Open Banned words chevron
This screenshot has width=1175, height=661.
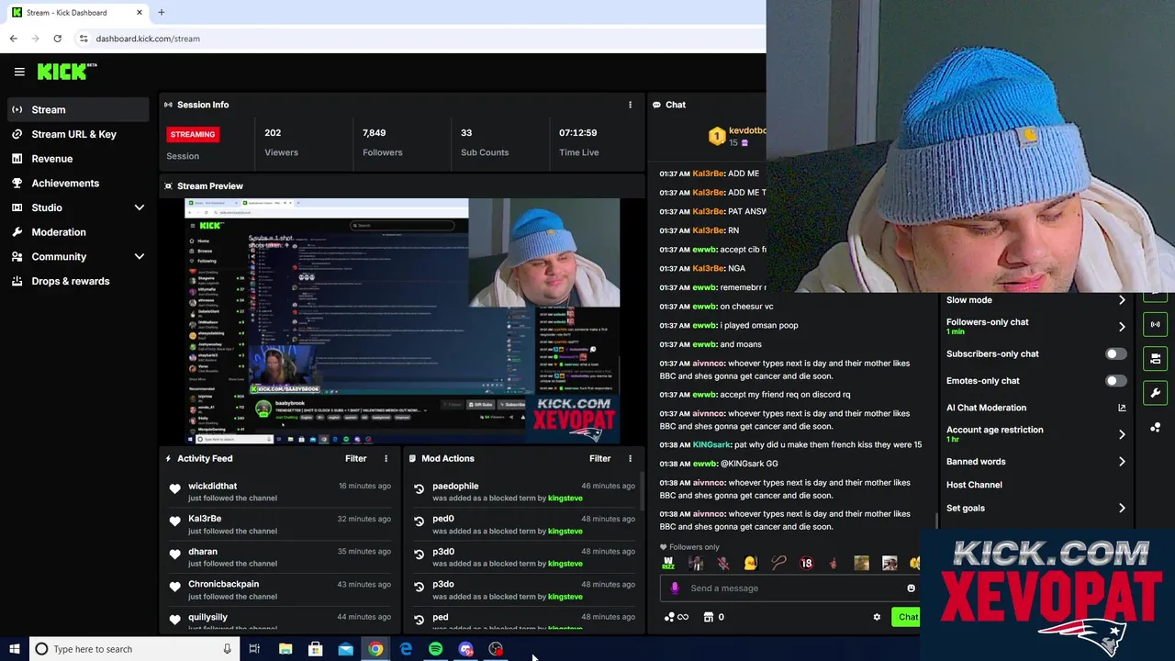tap(1122, 462)
